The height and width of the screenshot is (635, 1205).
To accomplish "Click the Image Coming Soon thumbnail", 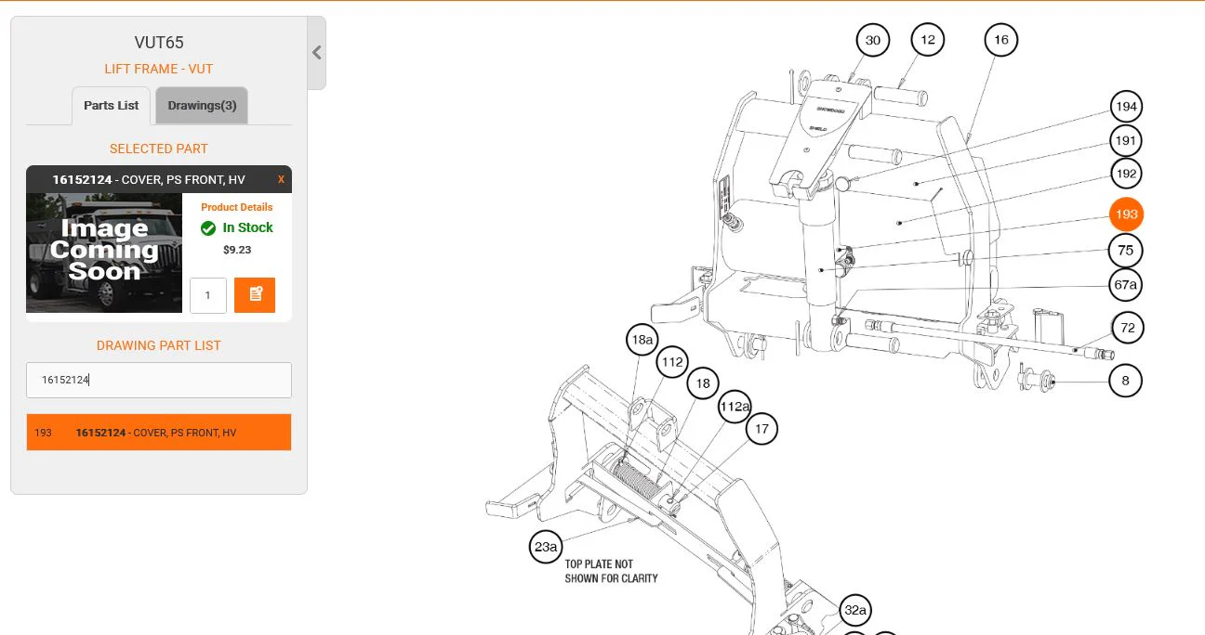I will coord(104,253).
